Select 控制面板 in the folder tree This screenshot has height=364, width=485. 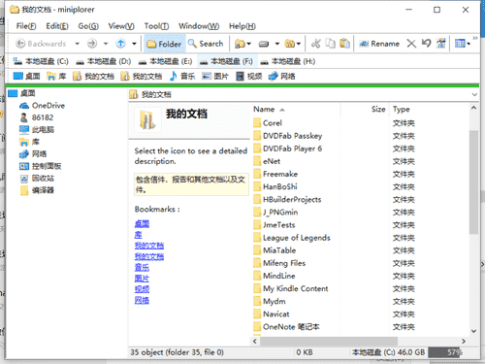point(41,166)
